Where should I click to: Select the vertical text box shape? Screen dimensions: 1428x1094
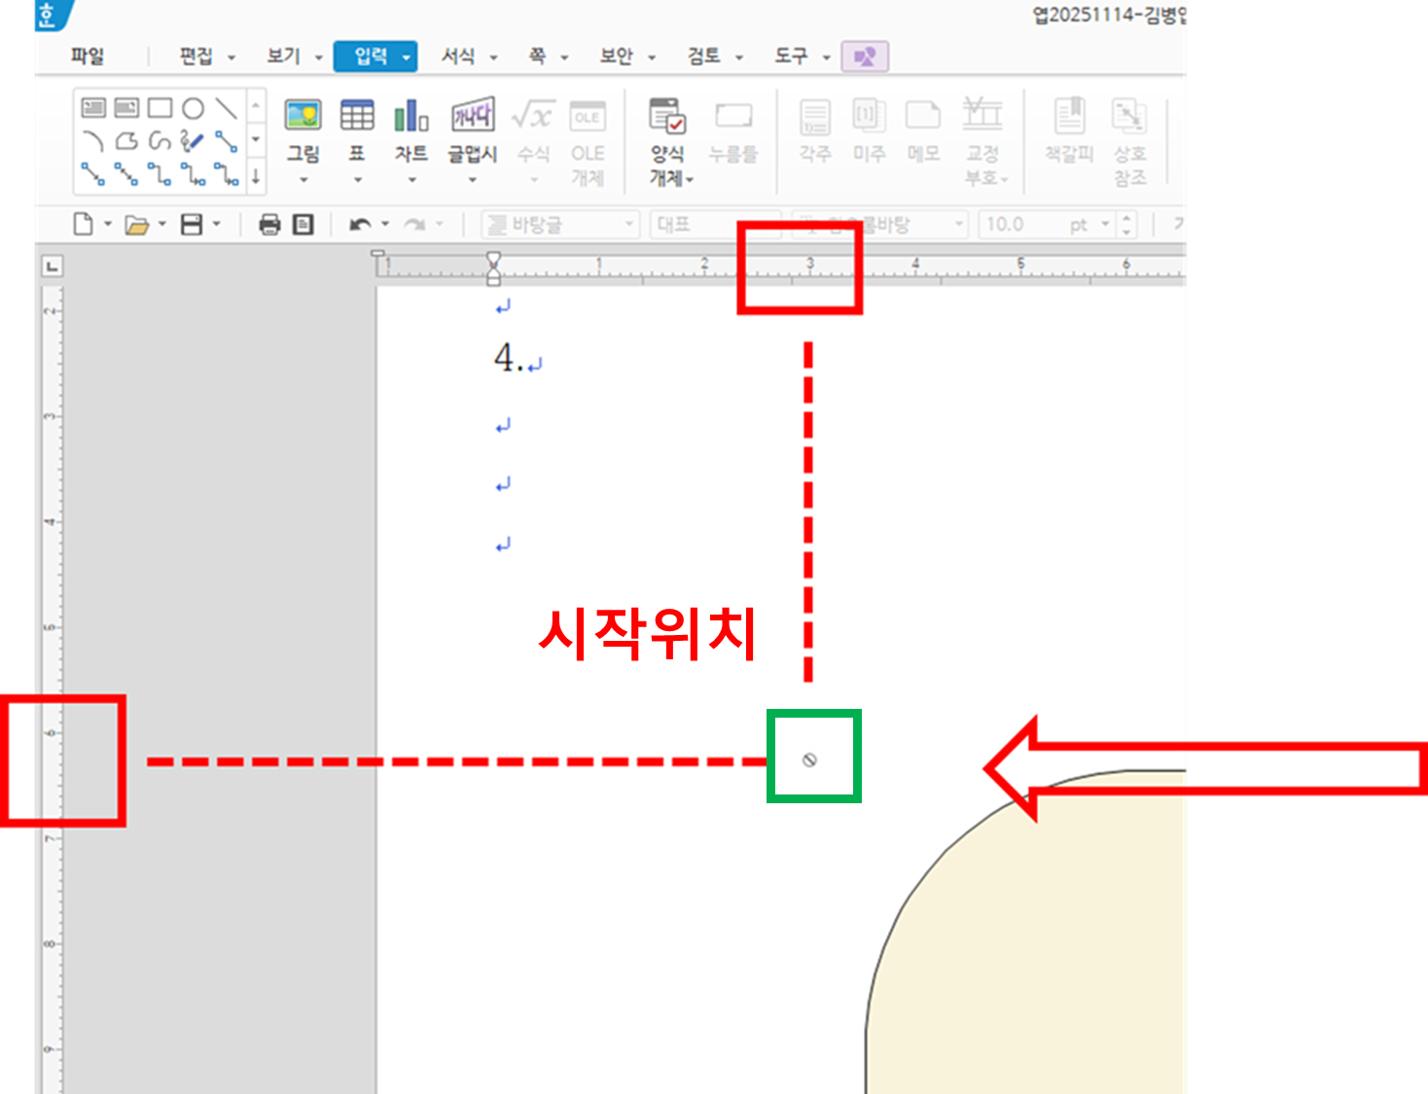[126, 107]
